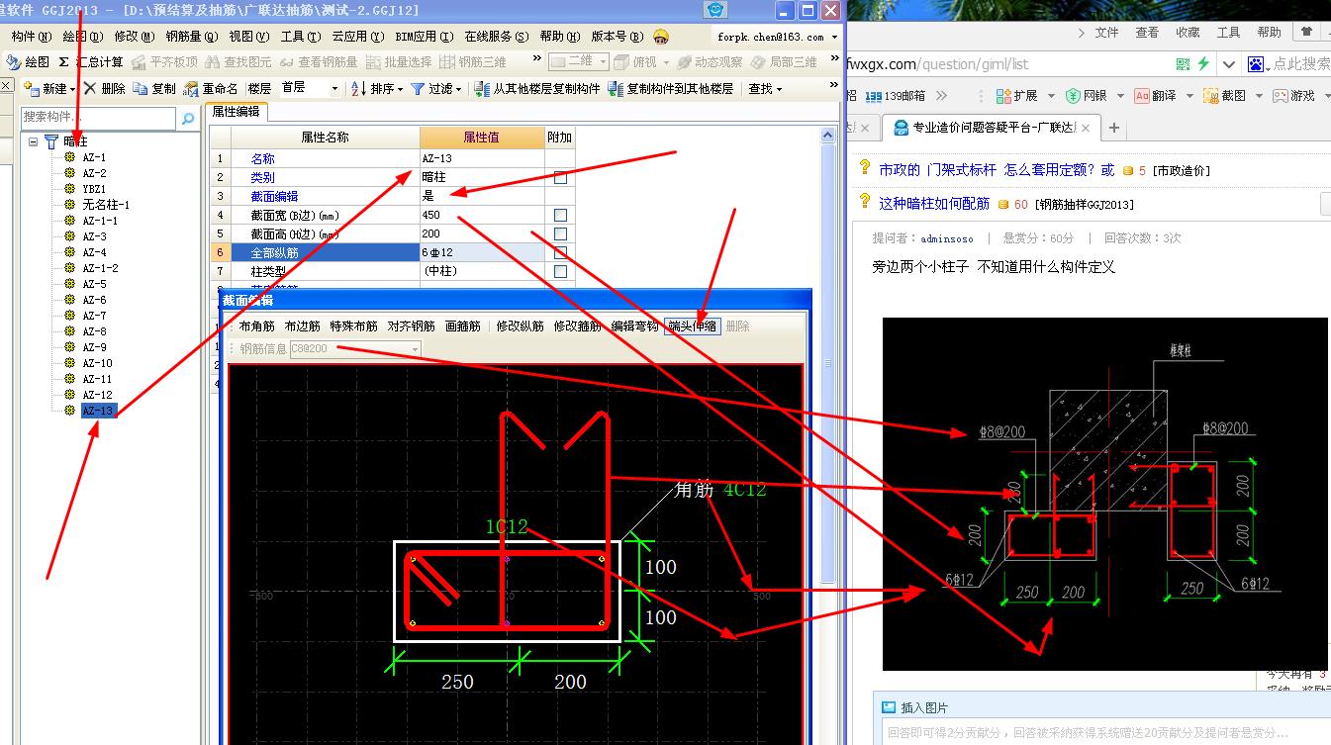
Task: Select 无名柱-1 in the component tree
Action: coord(106,205)
